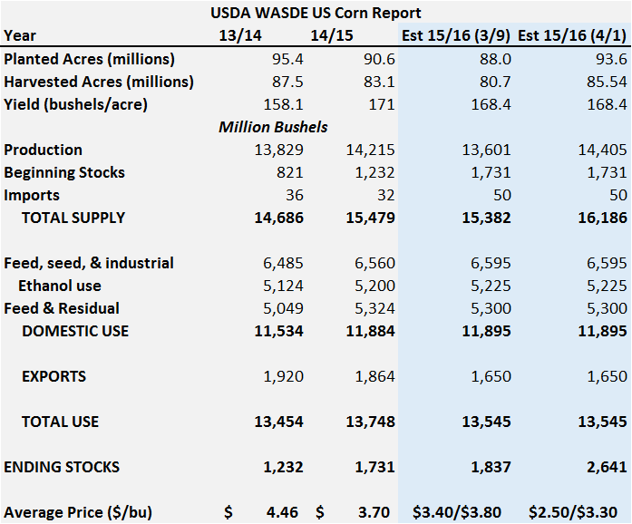The image size is (632, 524).
Task: Click the Est 15/16 (4/1) column header
Action: point(572,36)
